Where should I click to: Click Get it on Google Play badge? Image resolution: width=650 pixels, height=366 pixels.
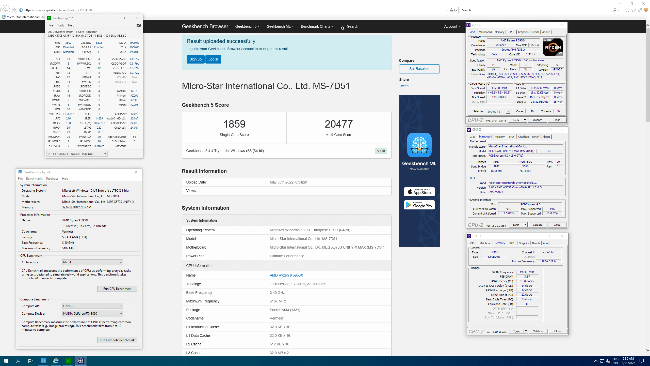419,205
